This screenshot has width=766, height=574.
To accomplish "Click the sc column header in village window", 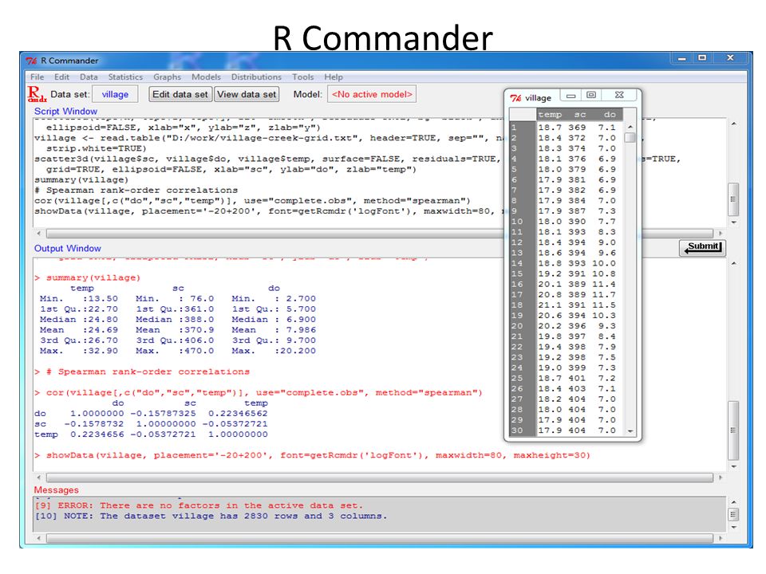I will (580, 115).
